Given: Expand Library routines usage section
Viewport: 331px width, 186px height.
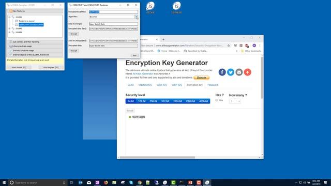Looking at the screenshot, I should tap(35, 46).
